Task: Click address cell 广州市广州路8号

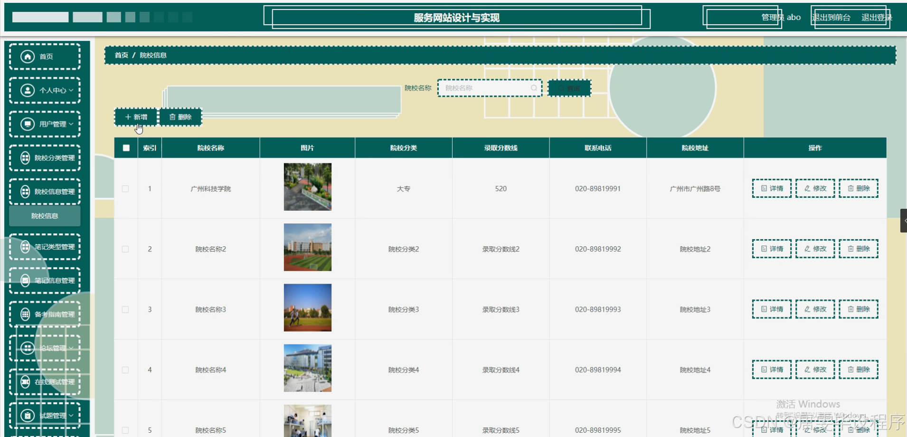Action: 695,188
